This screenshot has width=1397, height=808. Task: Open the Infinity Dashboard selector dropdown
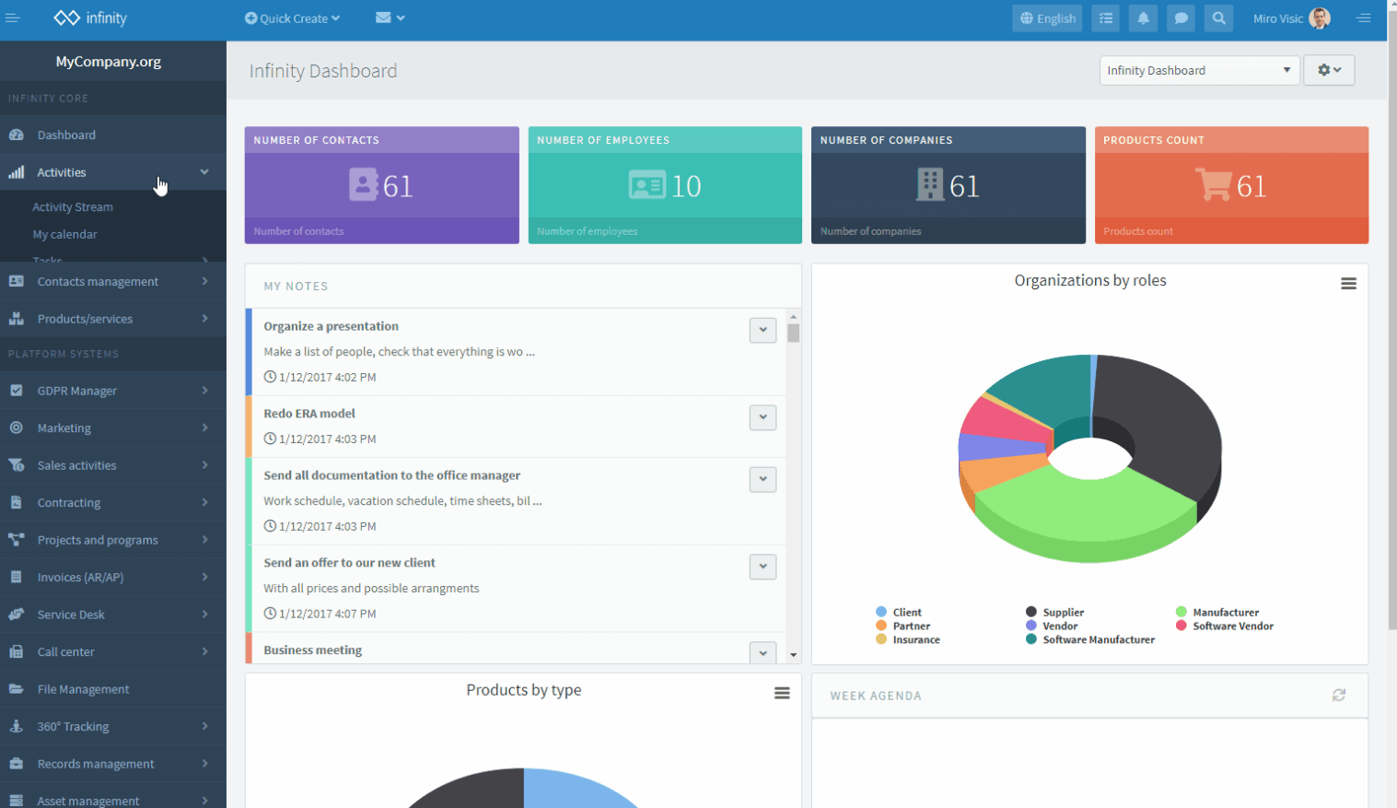tap(1199, 70)
